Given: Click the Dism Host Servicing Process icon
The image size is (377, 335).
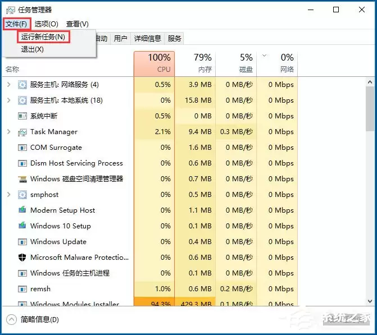Looking at the screenshot, I should [x=22, y=163].
